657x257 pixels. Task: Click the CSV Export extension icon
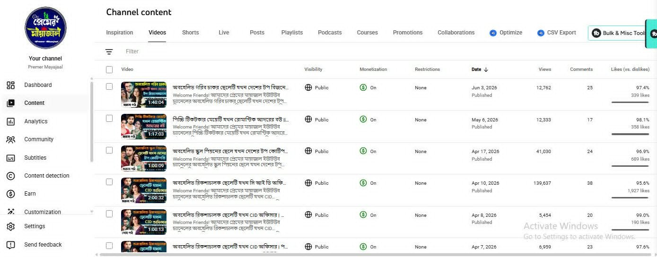point(541,33)
